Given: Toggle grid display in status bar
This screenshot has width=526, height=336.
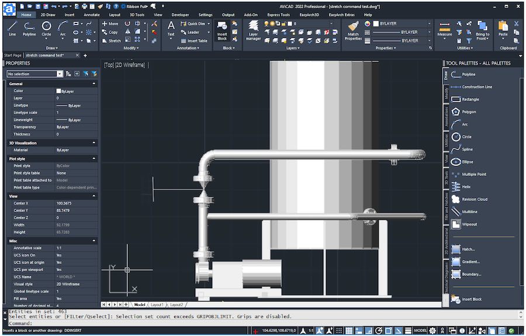Looking at the screenshot, I should pos(348,331).
